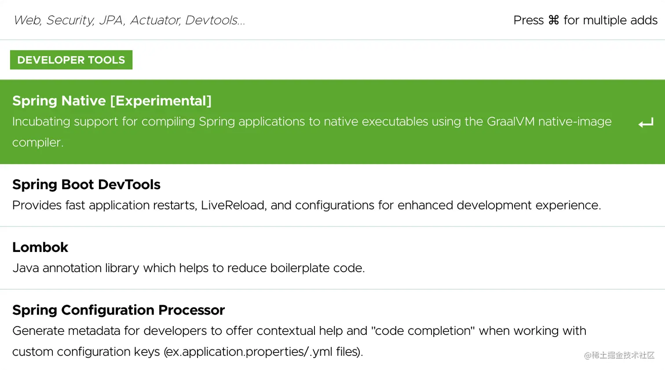This screenshot has width=665, height=370.
Task: Click the word "compiler." under Spring Native
Action: [x=38, y=143]
